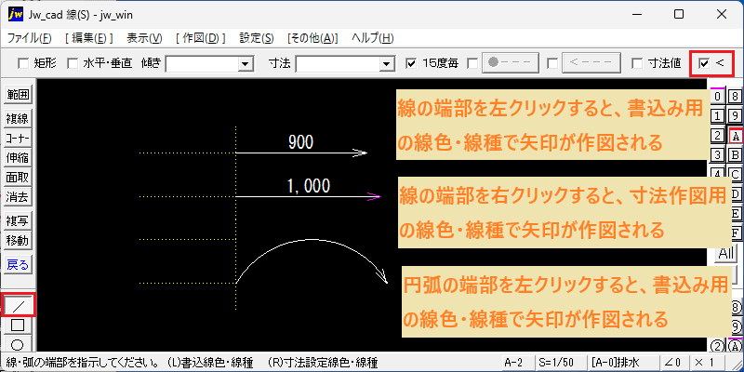
Task: Open the 表示(V) menu
Action: 144,38
